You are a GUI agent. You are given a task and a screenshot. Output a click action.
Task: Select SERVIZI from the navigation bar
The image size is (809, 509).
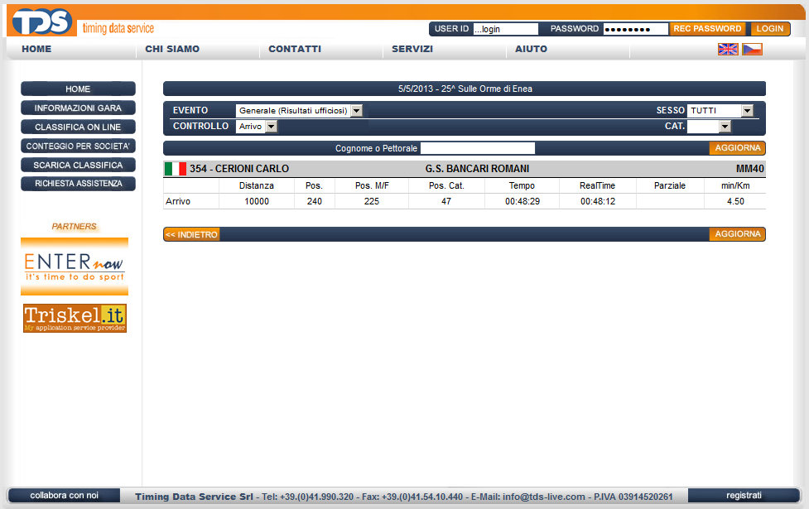coord(412,50)
